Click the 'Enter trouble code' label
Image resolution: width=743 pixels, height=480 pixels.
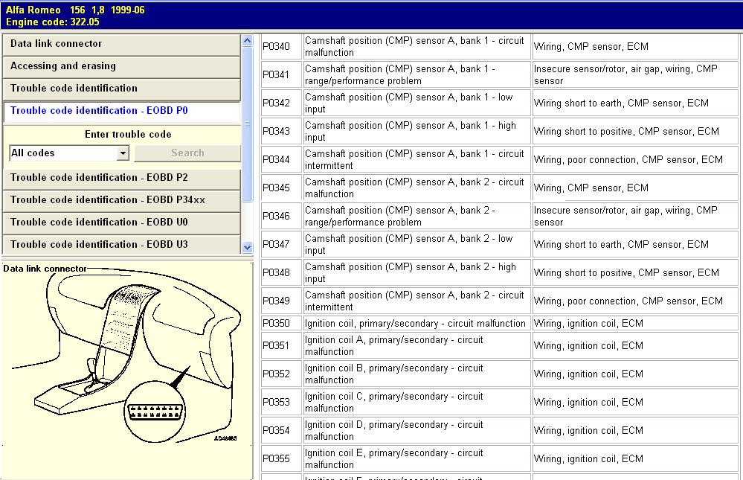(128, 135)
